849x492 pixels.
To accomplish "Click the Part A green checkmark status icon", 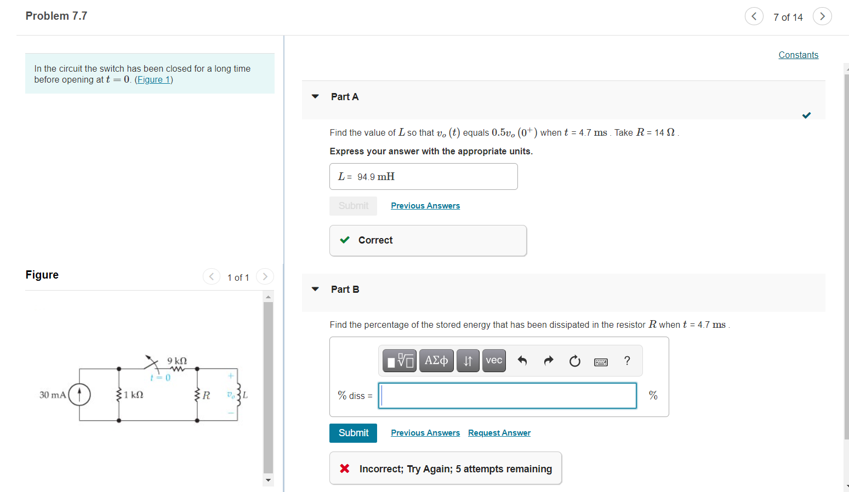I will pyautogui.click(x=806, y=115).
